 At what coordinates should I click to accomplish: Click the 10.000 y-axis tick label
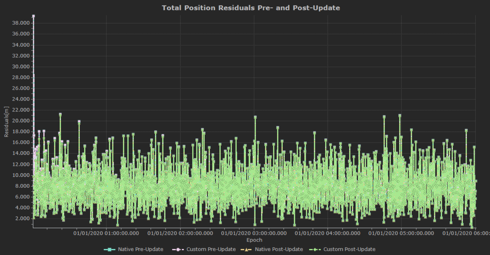20,175
